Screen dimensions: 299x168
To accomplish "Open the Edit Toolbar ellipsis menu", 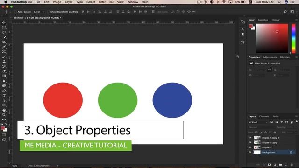I will point(4,119).
